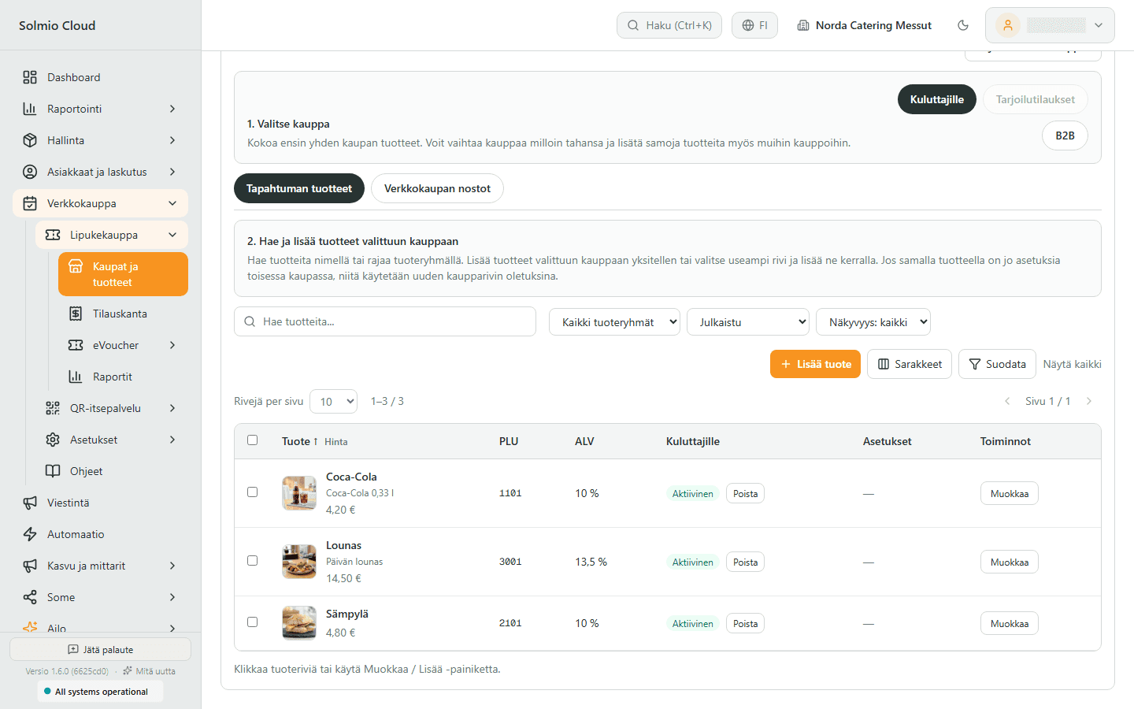Switch to Verkkokaupan nostot tab
The height and width of the screenshot is (709, 1134).
[x=437, y=188]
